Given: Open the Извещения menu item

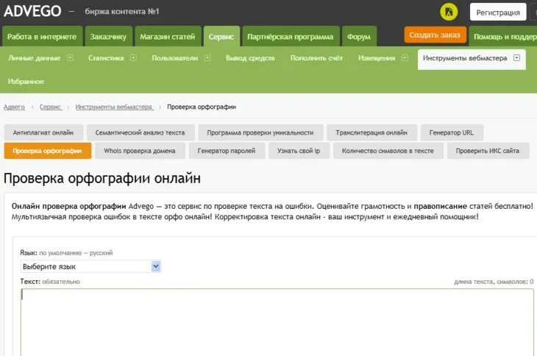Looking at the screenshot, I should [x=377, y=58].
